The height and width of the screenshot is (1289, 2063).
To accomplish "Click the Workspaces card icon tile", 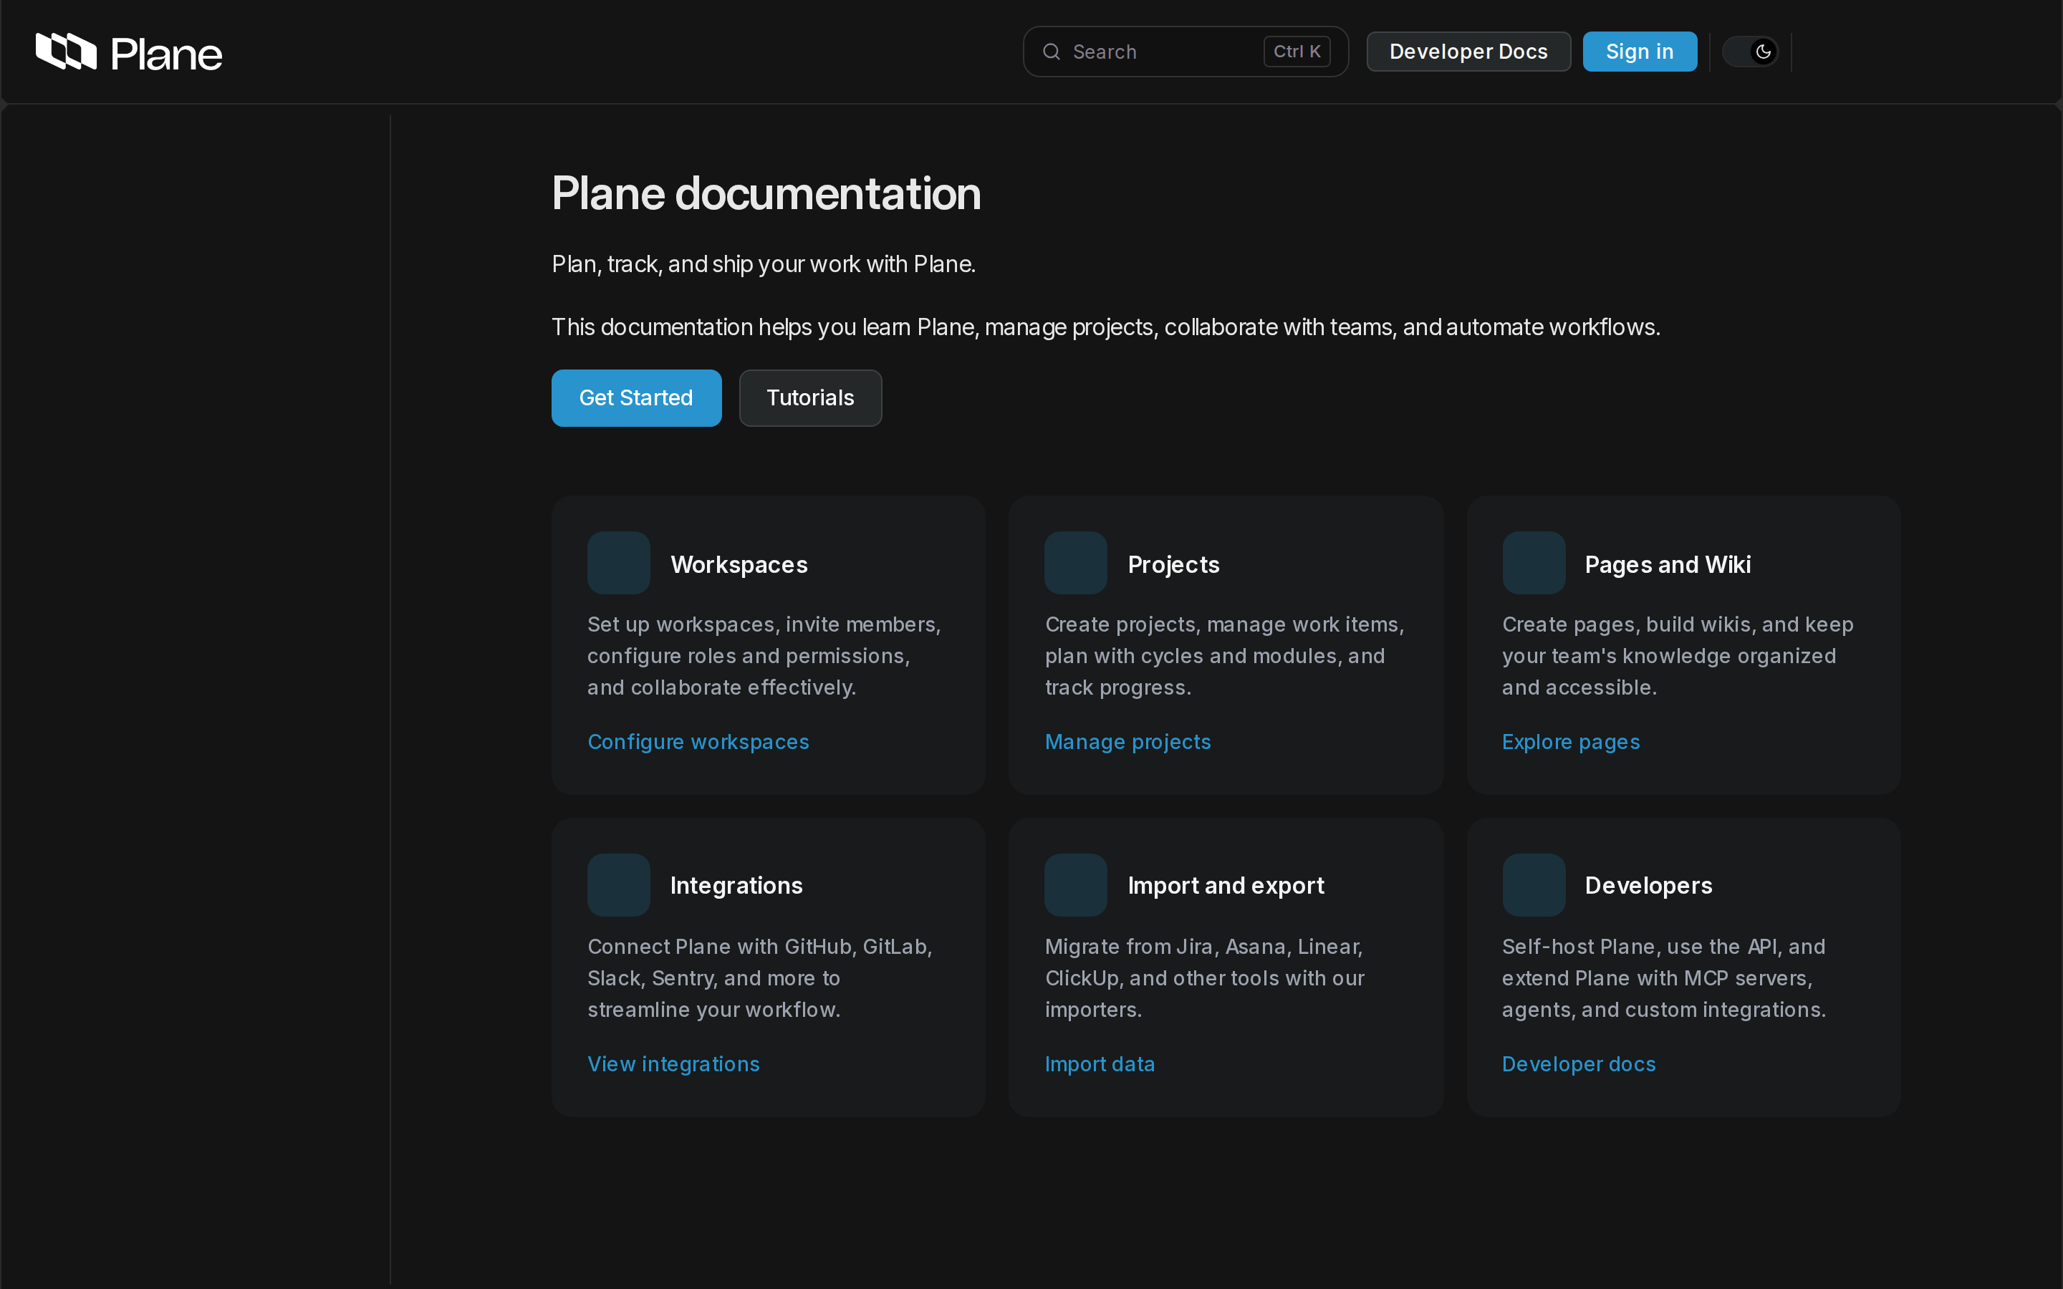I will (618, 563).
